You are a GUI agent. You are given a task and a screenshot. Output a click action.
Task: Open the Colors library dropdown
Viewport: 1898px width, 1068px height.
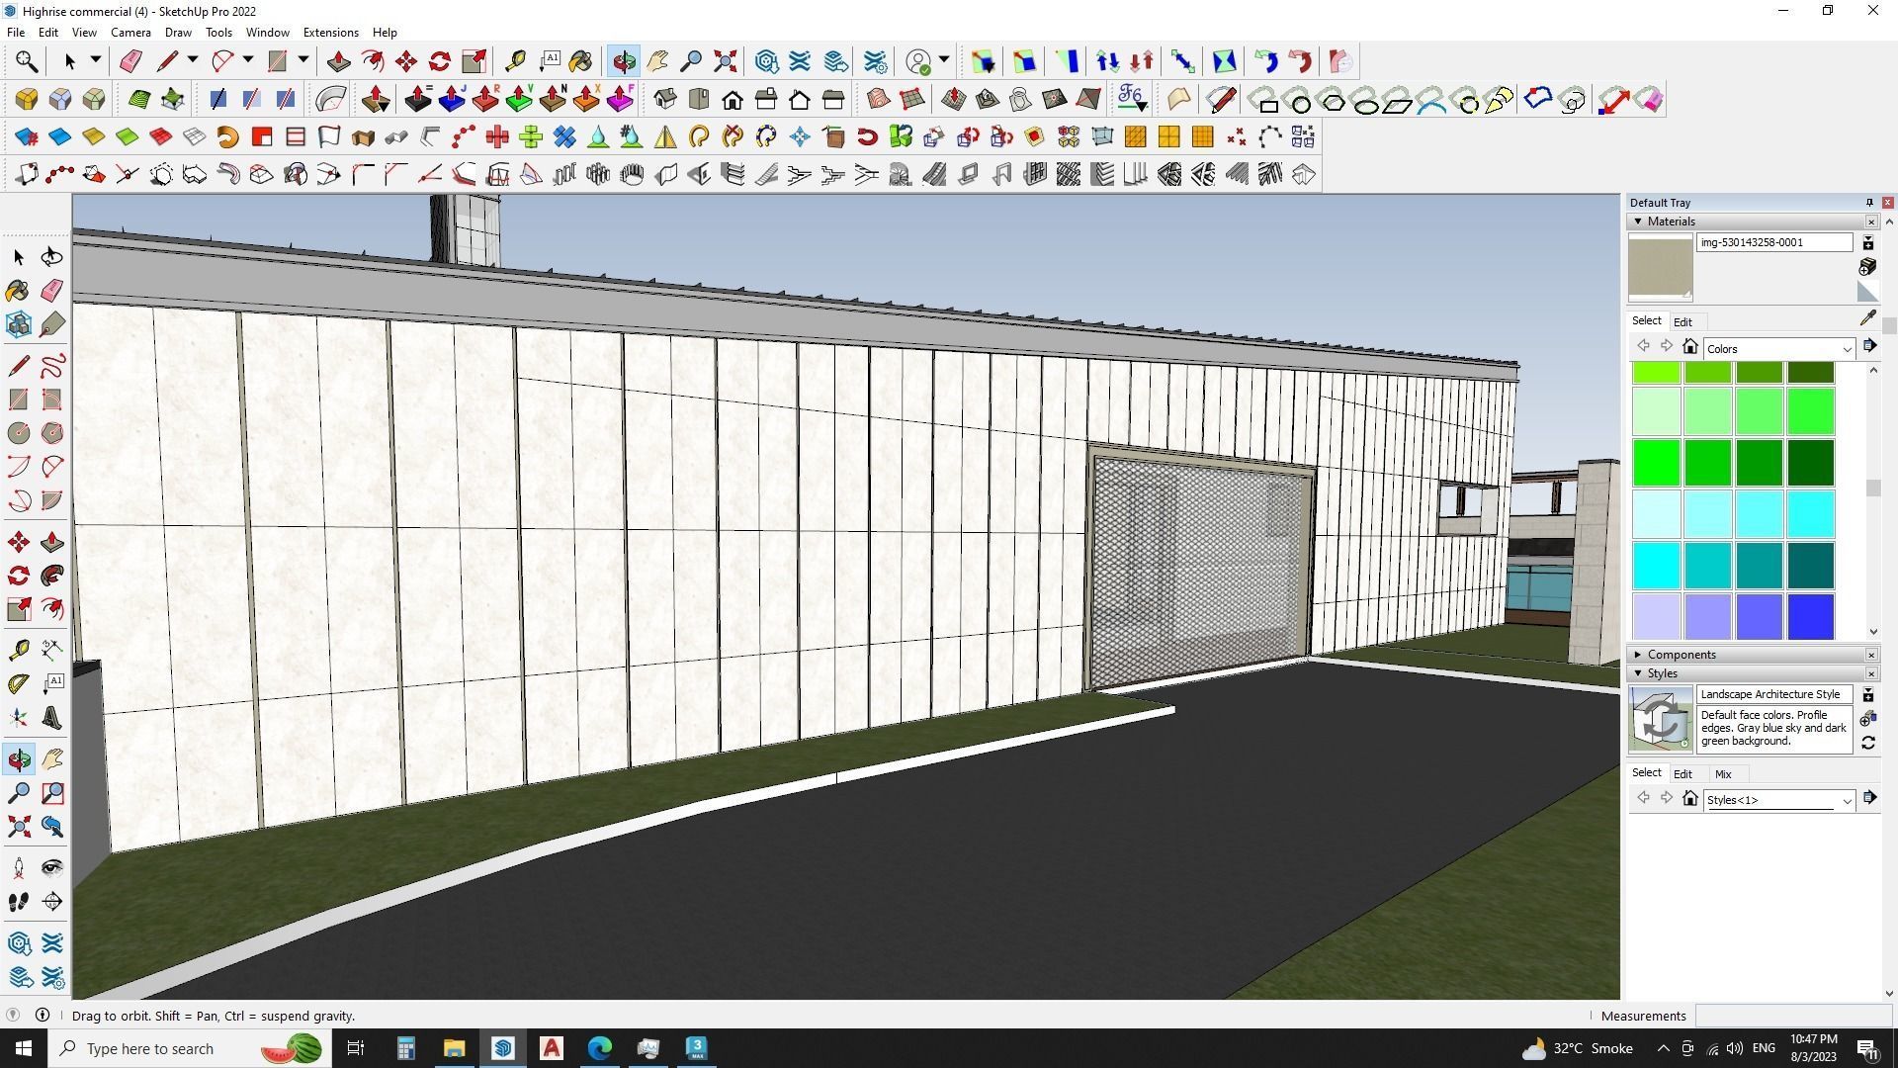tap(1846, 349)
